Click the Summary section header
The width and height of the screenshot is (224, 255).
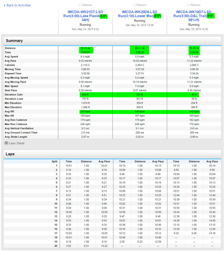[x=15, y=41]
